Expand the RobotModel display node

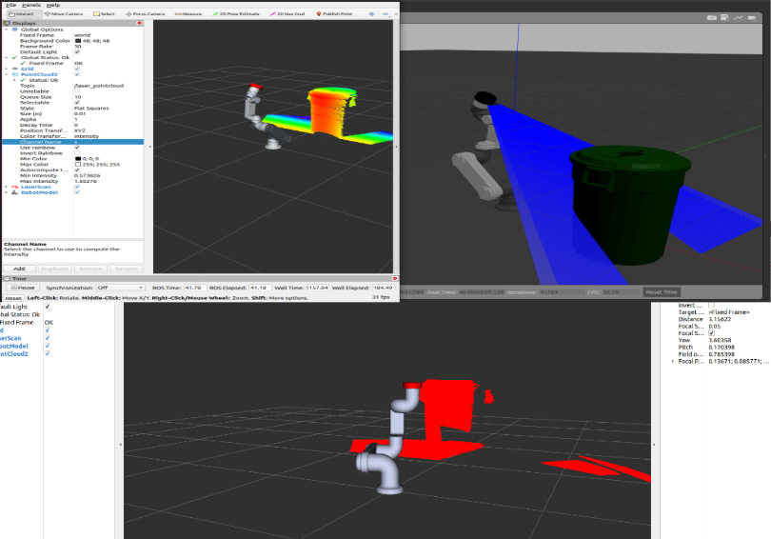point(7,192)
